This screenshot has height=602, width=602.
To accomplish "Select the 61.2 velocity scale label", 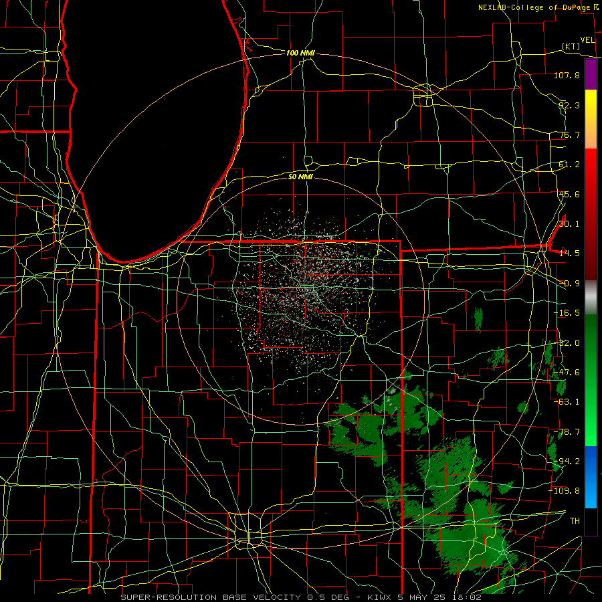I will tap(569, 165).
